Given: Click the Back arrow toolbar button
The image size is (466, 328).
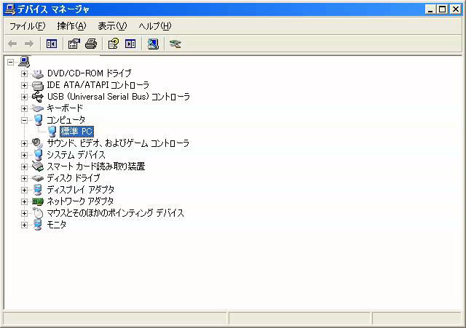Looking at the screenshot, I should (x=12, y=44).
